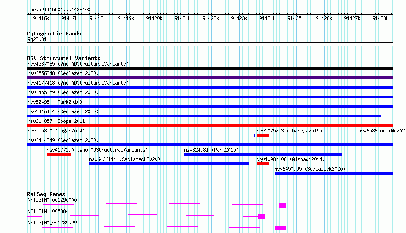This screenshot has height=233, width=406.
Task: Open the nsv950890 (Dogan2014) label
Action: [56, 131]
